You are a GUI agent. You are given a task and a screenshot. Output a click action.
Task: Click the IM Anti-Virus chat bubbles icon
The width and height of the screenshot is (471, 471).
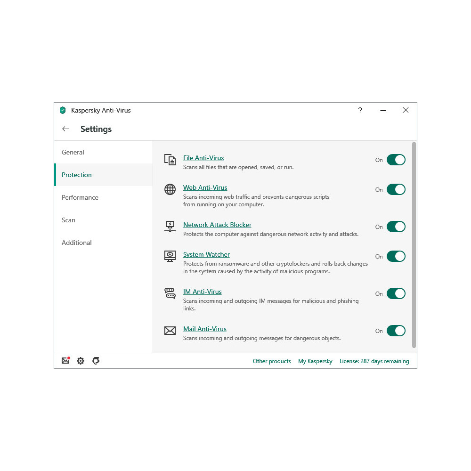tap(170, 293)
